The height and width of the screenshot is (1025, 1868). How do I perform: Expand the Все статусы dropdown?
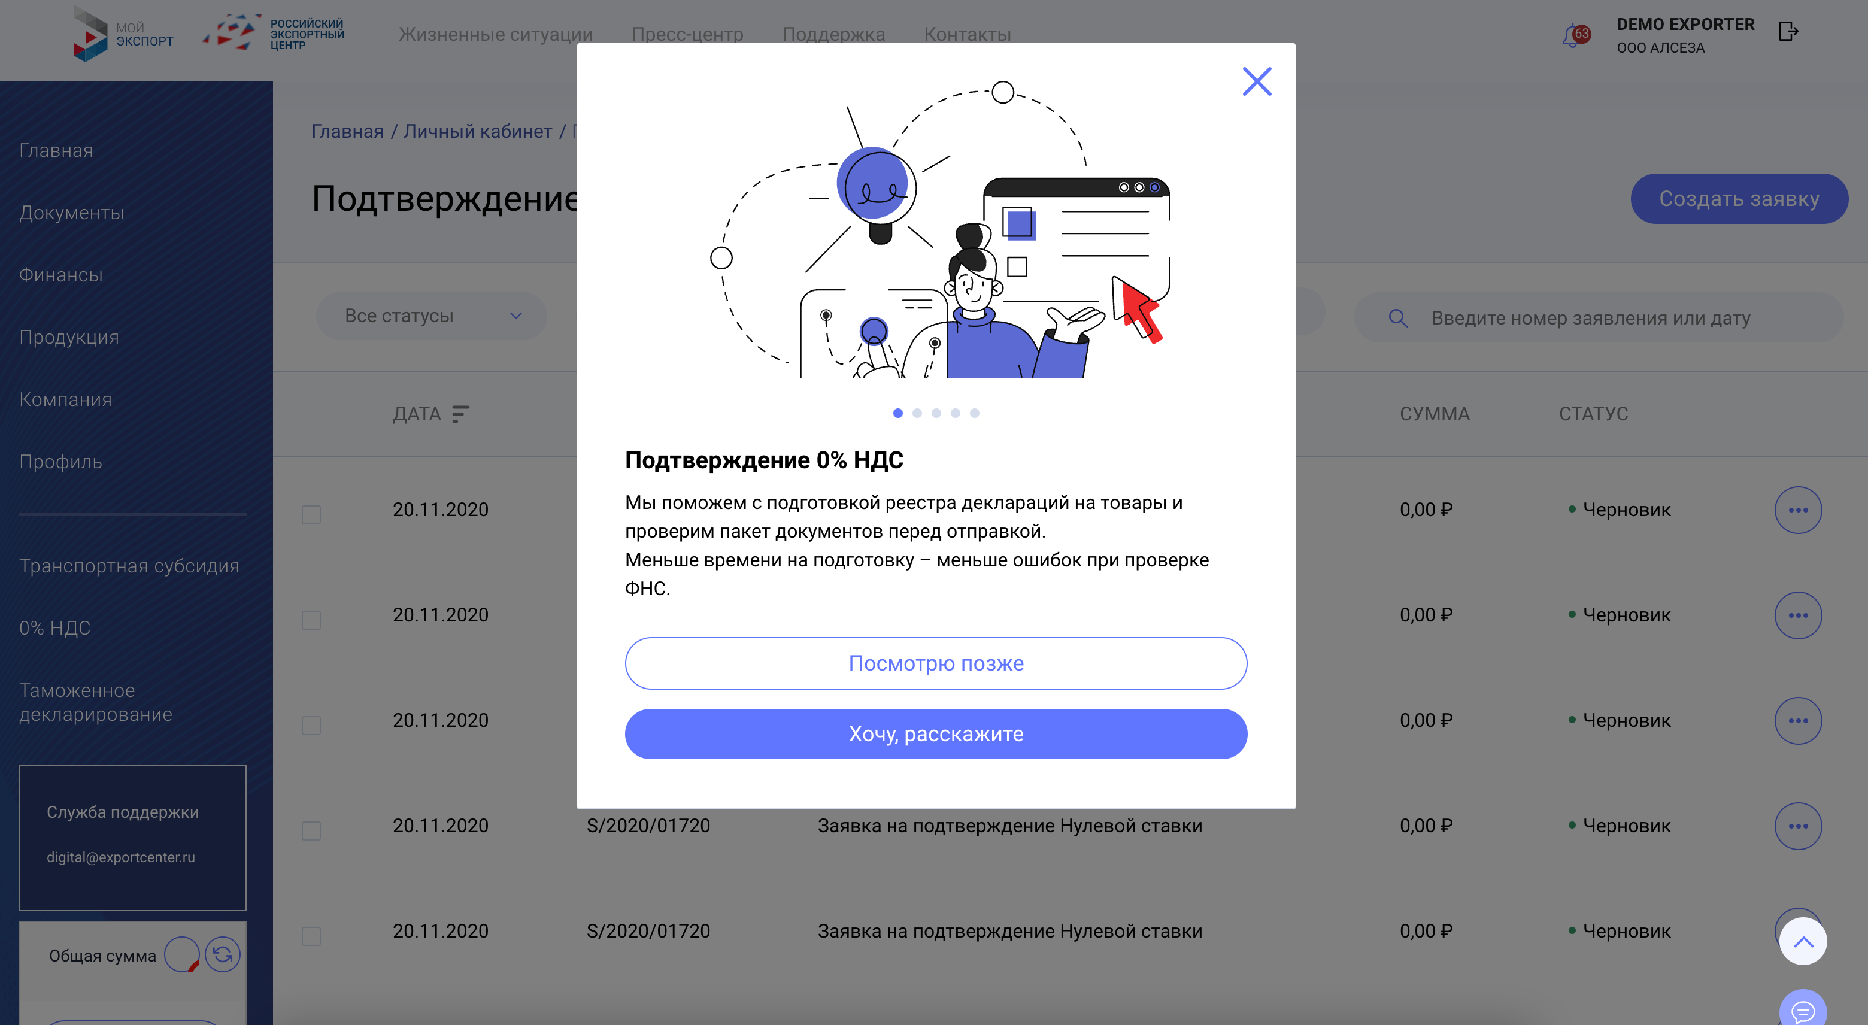pyautogui.click(x=432, y=316)
